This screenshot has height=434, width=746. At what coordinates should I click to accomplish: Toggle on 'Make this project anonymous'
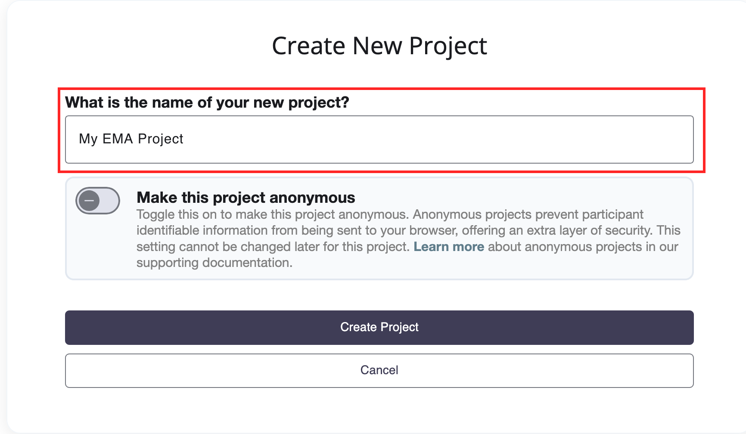pyautogui.click(x=98, y=200)
